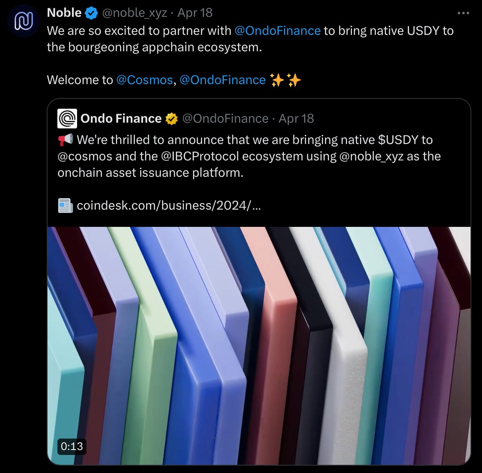Open quoted tweet's Apr 18 date
482x473 pixels.
click(296, 119)
